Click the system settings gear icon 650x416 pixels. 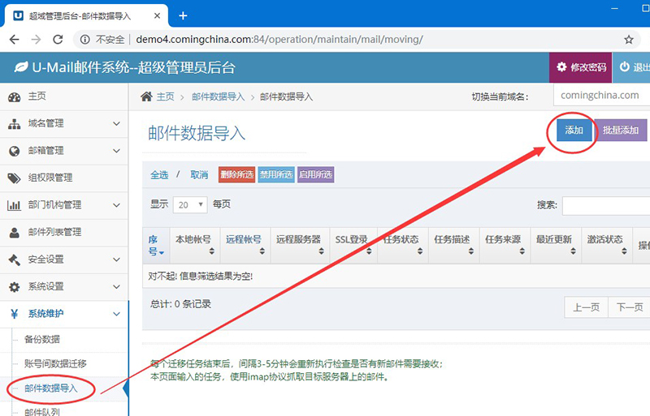click(14, 287)
